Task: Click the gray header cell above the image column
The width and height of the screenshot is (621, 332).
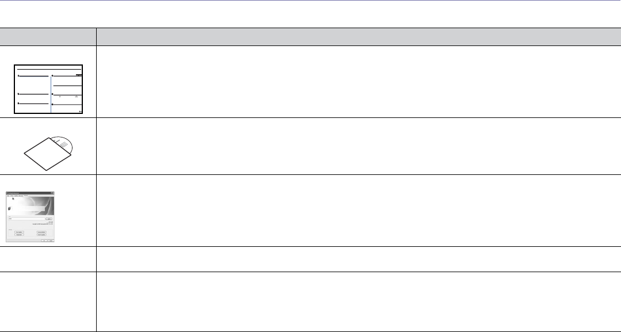Action: tap(48, 37)
